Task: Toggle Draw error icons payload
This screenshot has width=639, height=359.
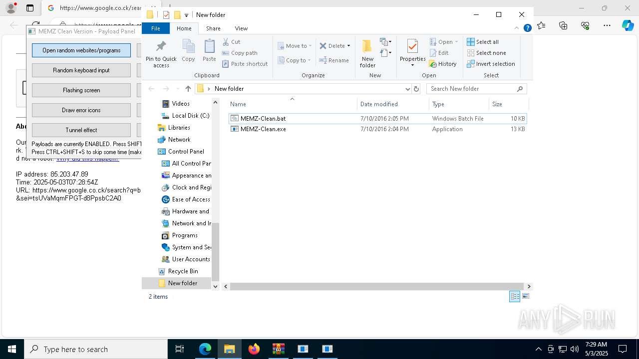Action: tap(81, 110)
